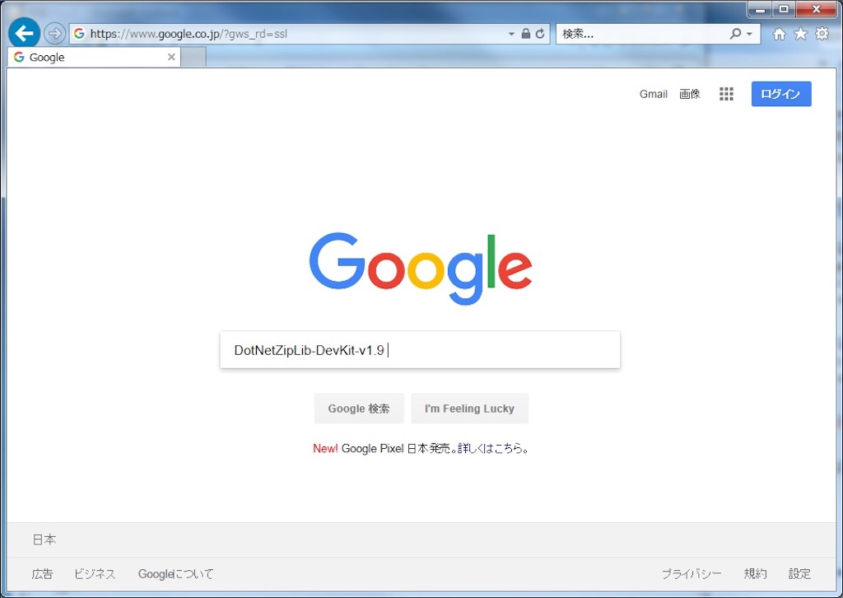843x598 pixels.
Task: Click the magnifier icon in browser search box
Action: click(735, 34)
